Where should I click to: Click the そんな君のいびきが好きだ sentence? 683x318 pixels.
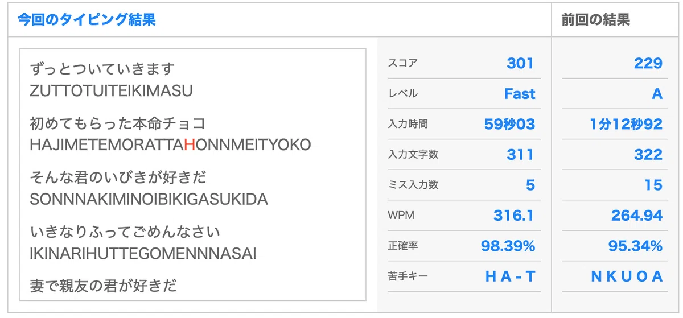click(118, 177)
